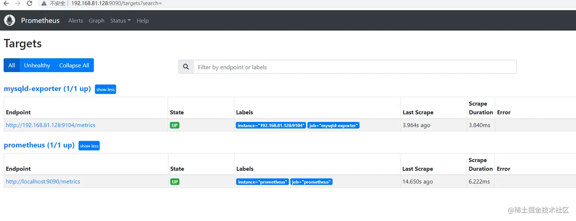
Task: Click the Scrape Duration header in the prometheus table
Action: [480, 164]
